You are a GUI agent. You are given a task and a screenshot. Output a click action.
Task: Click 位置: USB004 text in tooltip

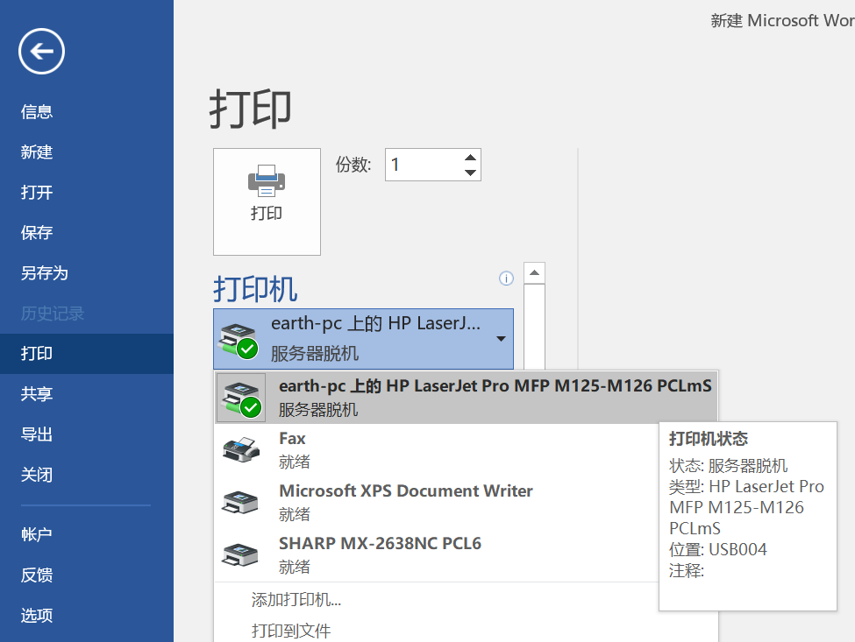tap(717, 549)
